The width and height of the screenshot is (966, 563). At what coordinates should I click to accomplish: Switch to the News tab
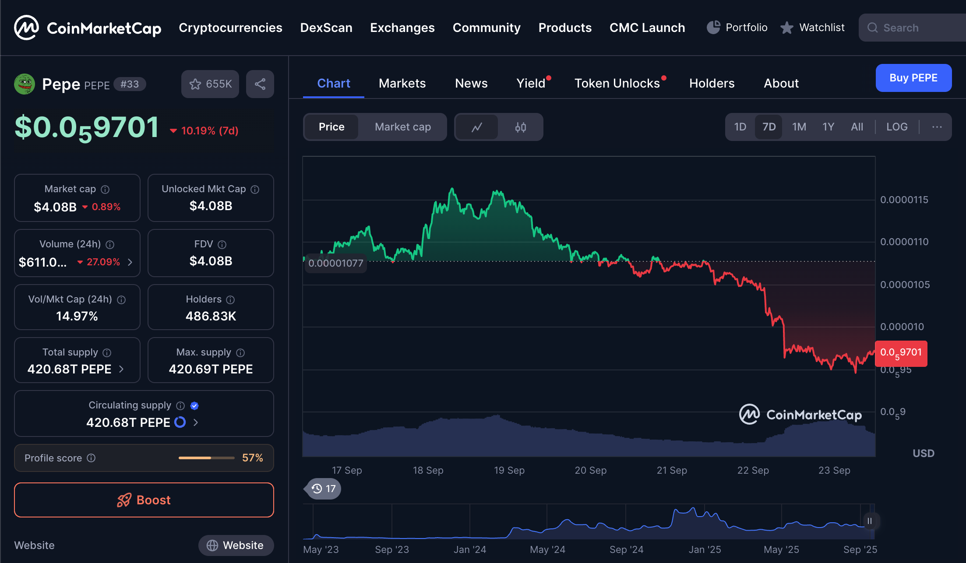pos(471,83)
